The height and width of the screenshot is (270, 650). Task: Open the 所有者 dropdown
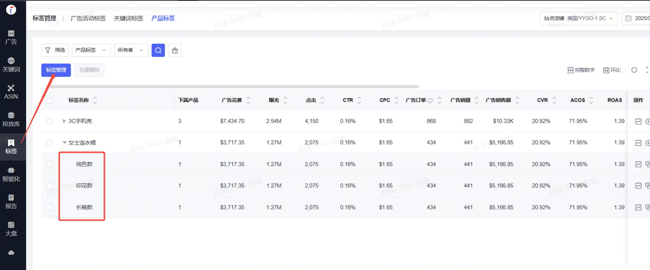[131, 50]
